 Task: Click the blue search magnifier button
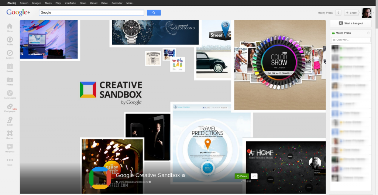pyautogui.click(x=154, y=13)
